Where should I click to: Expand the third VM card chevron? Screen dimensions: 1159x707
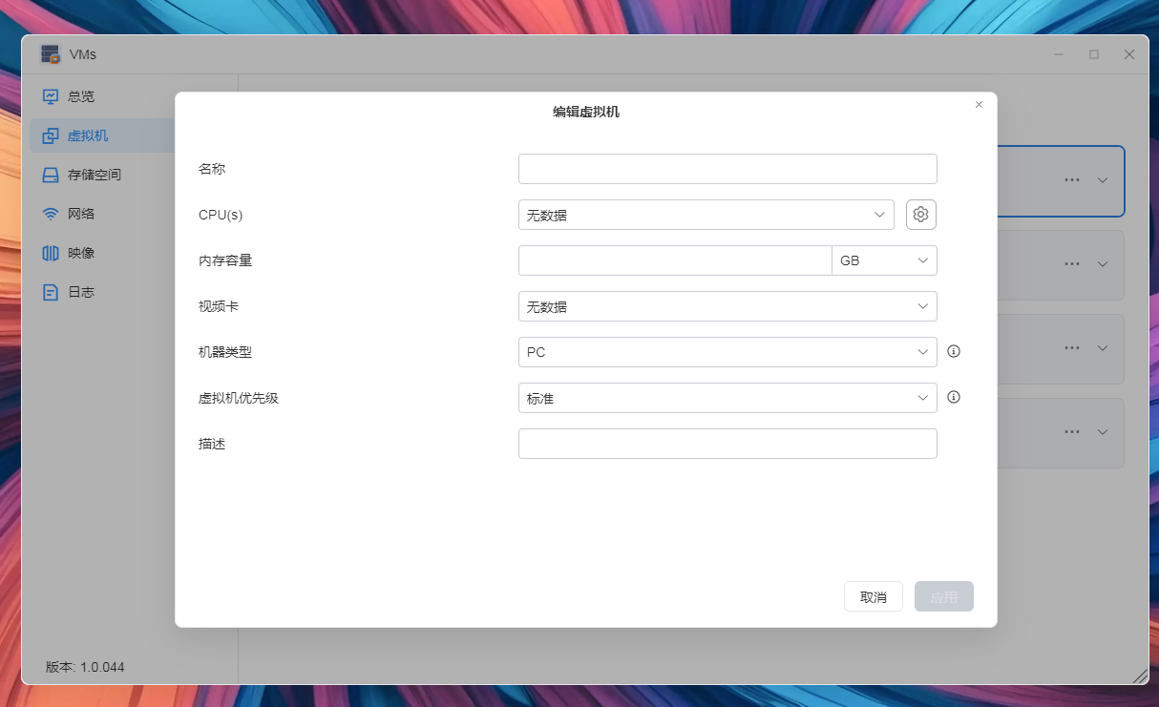pyautogui.click(x=1103, y=347)
